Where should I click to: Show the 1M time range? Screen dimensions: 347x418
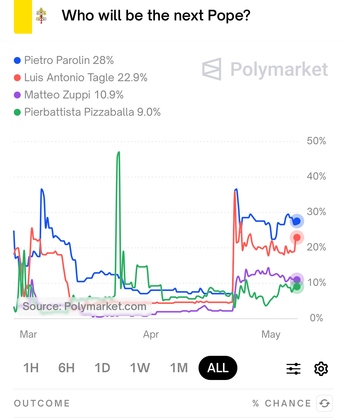pyautogui.click(x=179, y=368)
